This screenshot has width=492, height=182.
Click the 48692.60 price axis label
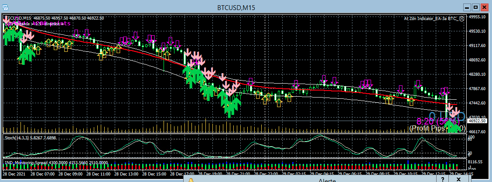click(x=477, y=60)
